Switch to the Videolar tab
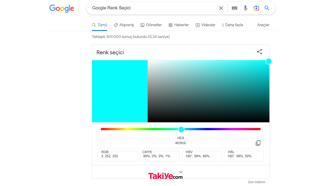Screen dimensions: 331x186 205,25
